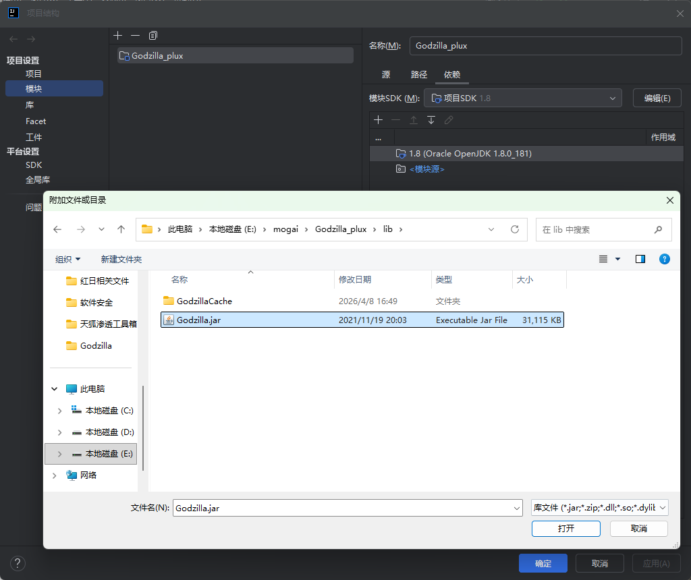This screenshot has width=691, height=580.
Task: Go forward in file dialog navigation
Action: pos(81,229)
